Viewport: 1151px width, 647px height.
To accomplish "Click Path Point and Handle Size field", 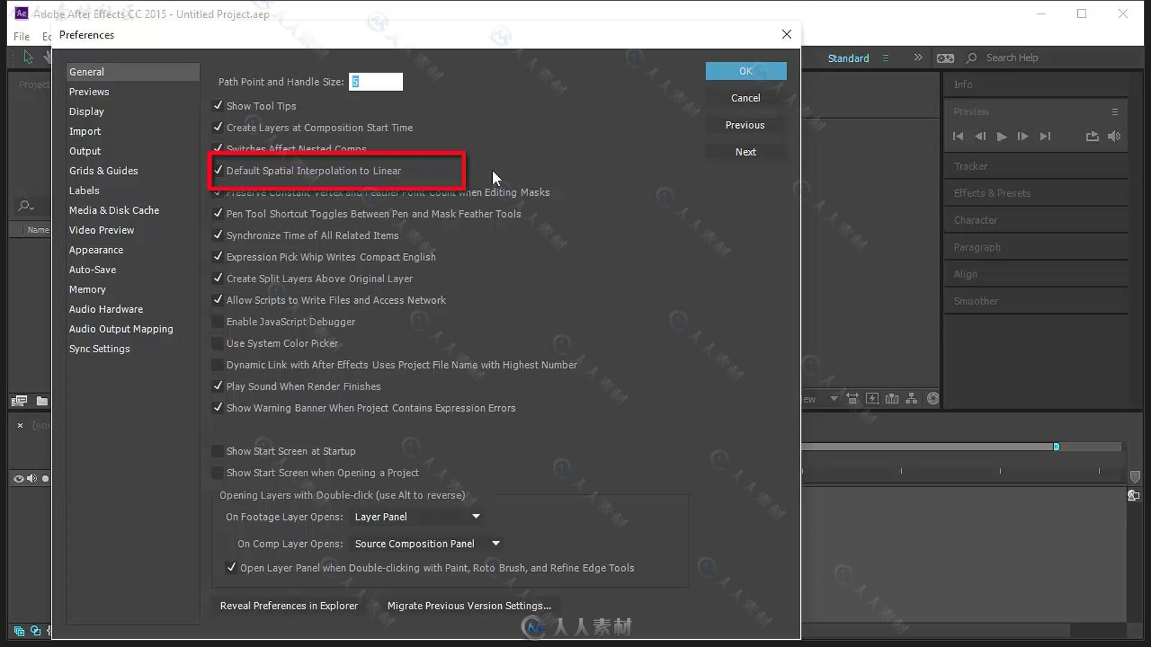I will point(376,81).
